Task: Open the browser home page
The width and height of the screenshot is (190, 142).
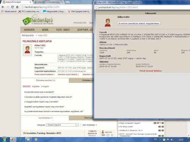Action: [17, 7]
